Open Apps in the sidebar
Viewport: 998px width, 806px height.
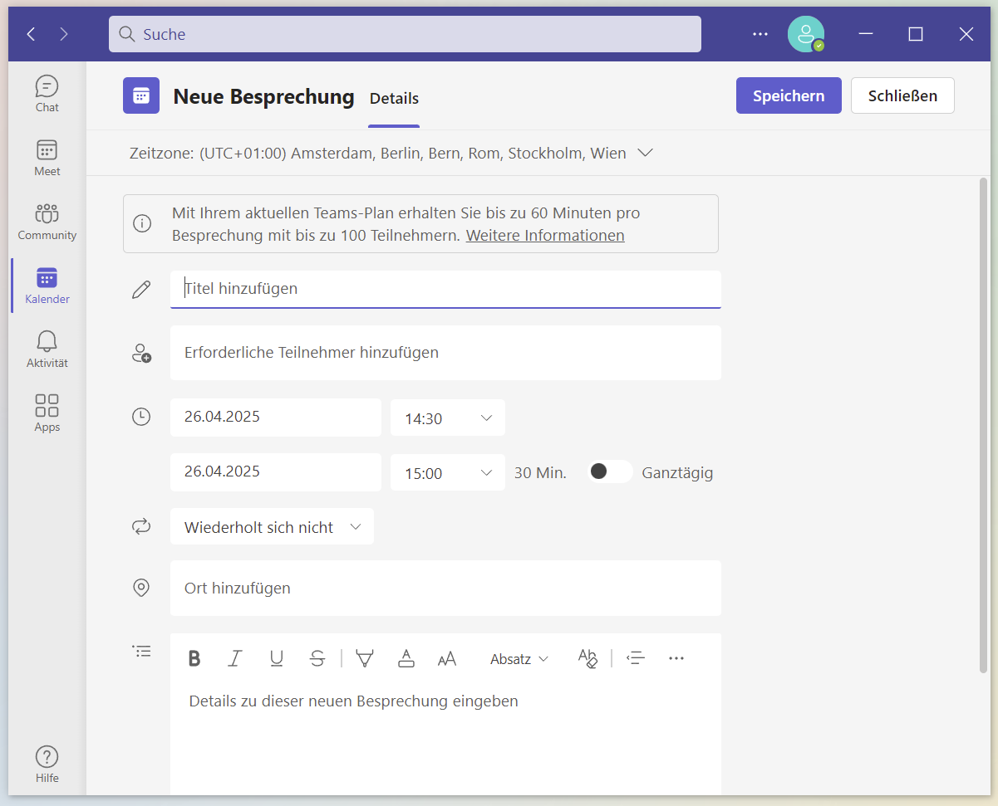[47, 413]
